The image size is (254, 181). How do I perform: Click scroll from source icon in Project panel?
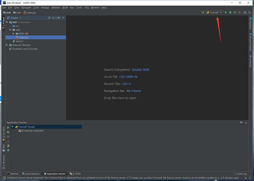(x=49, y=18)
